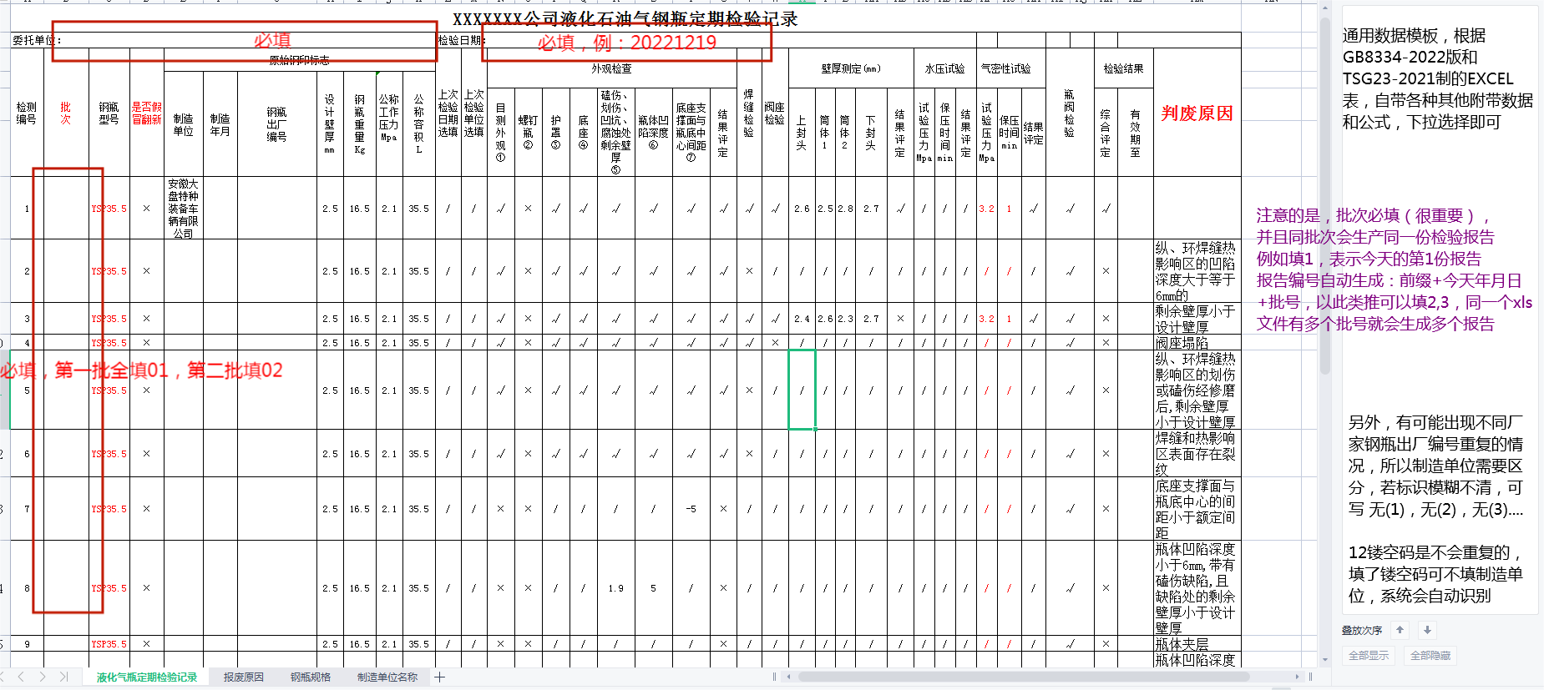Switch to 钢瓶规格 sheet tab
The height and width of the screenshot is (690, 1544).
tap(311, 677)
